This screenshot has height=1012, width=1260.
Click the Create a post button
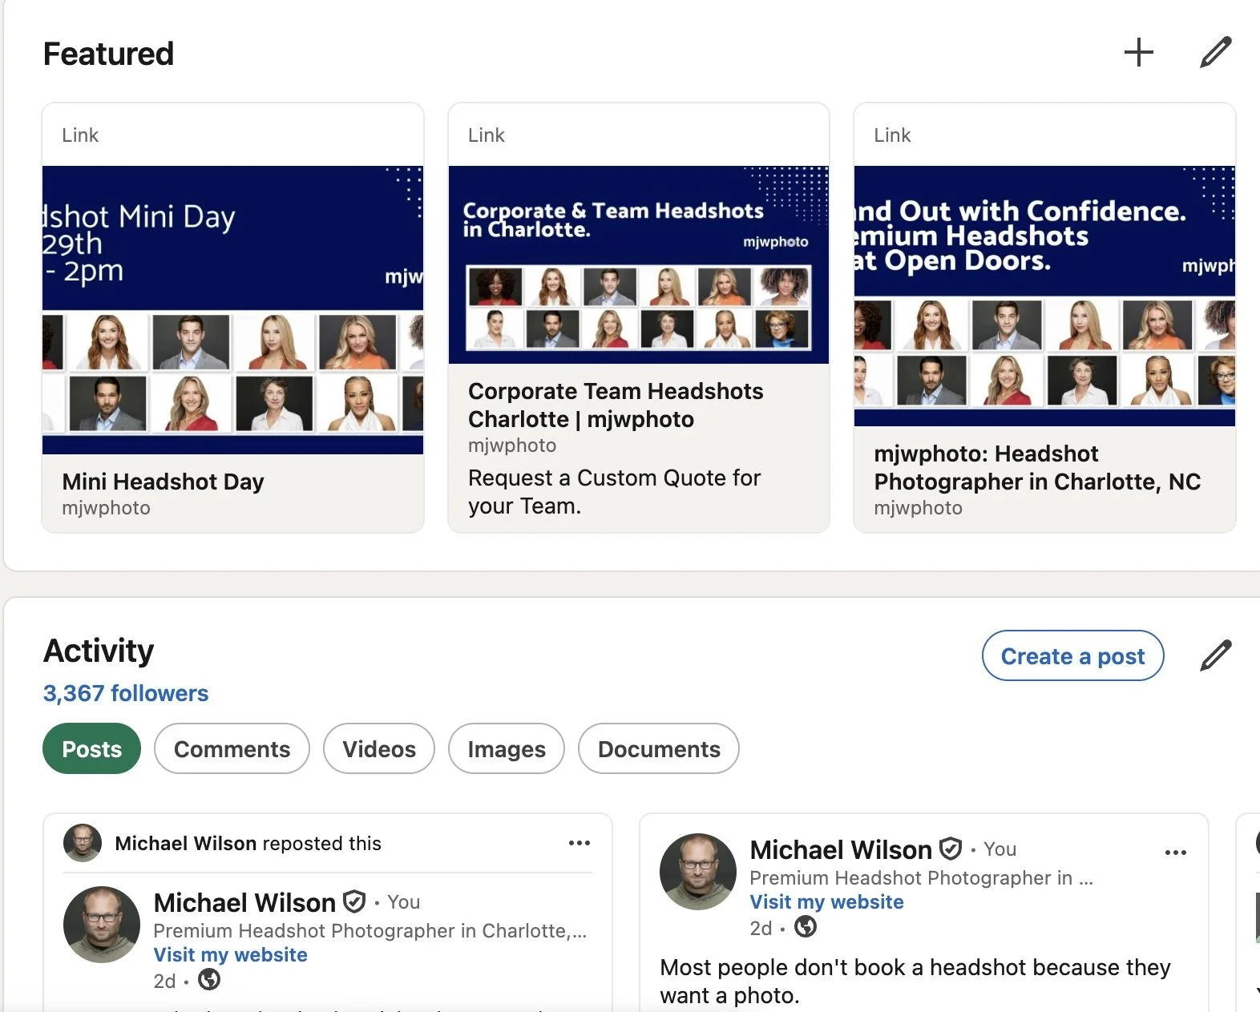point(1073,655)
